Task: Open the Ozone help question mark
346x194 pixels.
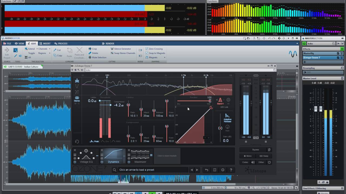Action: [x=231, y=170]
